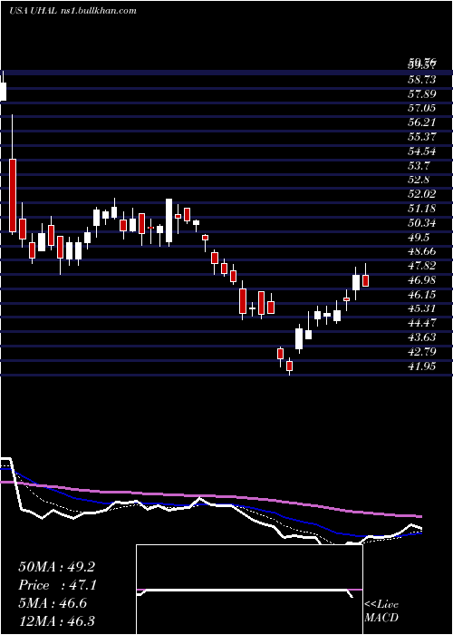
Task: Click the purple 50MA line
Action: (x=210, y=496)
